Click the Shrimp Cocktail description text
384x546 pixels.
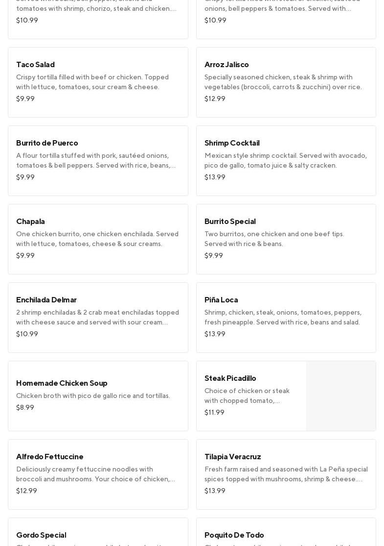pos(285,160)
